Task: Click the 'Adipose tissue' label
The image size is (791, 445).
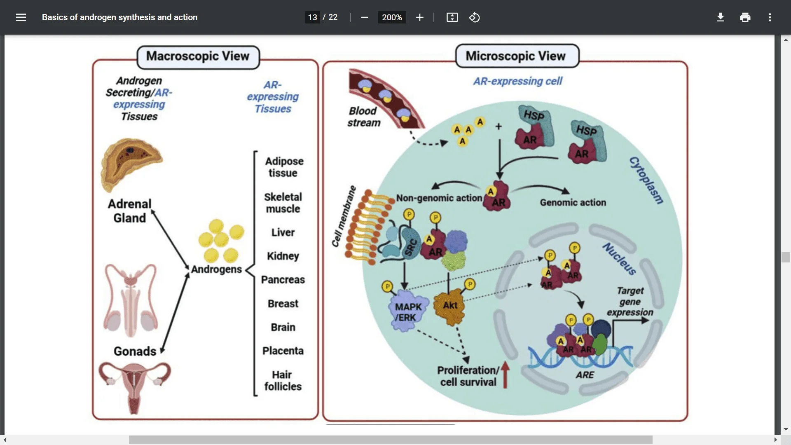Action: [x=284, y=167]
